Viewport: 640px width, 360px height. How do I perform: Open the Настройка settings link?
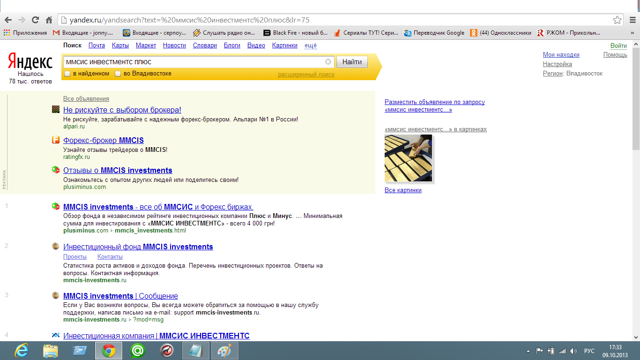(x=558, y=64)
